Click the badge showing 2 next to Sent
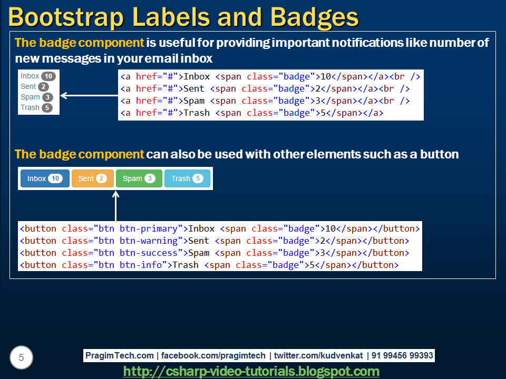 (x=44, y=86)
